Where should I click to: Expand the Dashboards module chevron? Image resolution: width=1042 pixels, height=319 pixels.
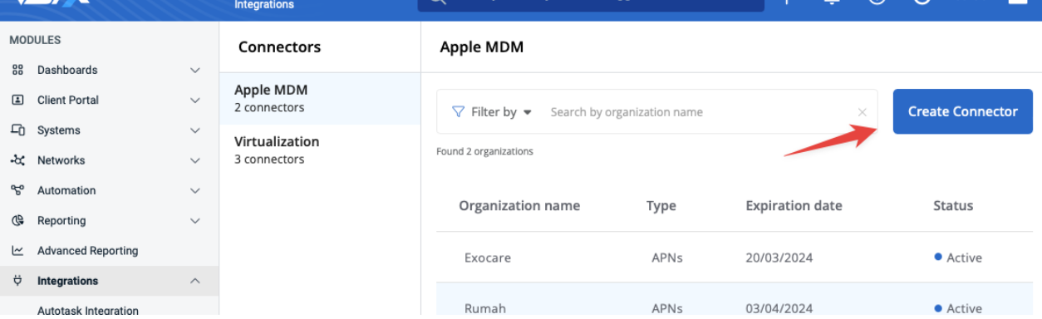point(195,71)
